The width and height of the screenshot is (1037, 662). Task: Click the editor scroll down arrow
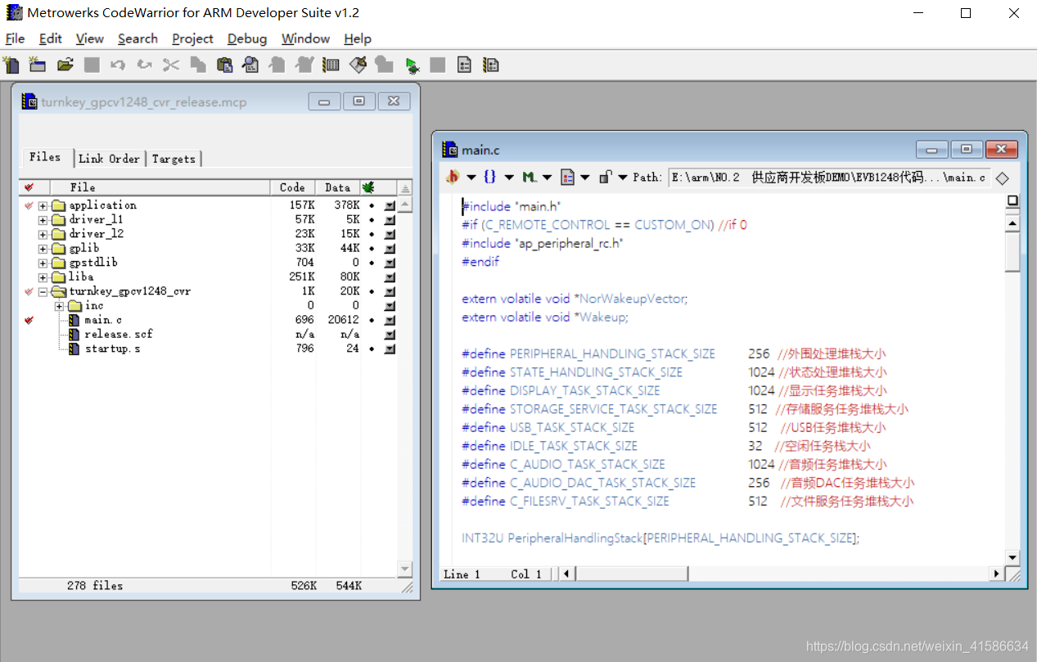pos(1012,558)
